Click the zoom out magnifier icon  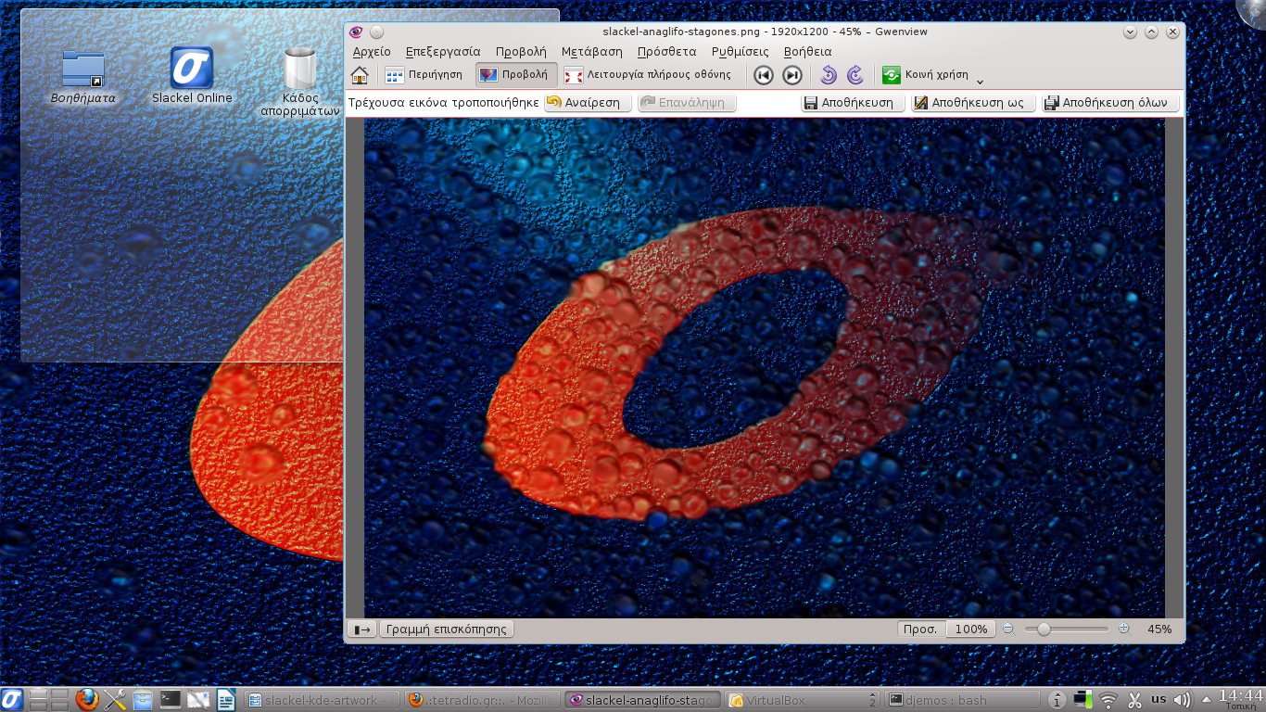pos(1008,629)
